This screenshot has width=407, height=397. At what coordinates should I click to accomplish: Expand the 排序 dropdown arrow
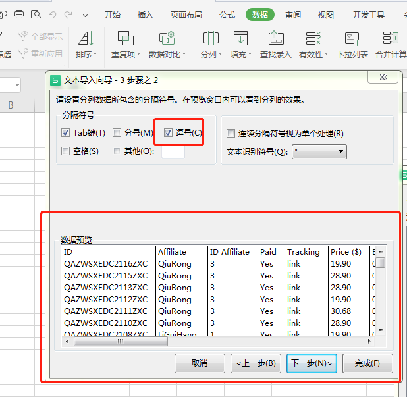point(95,54)
